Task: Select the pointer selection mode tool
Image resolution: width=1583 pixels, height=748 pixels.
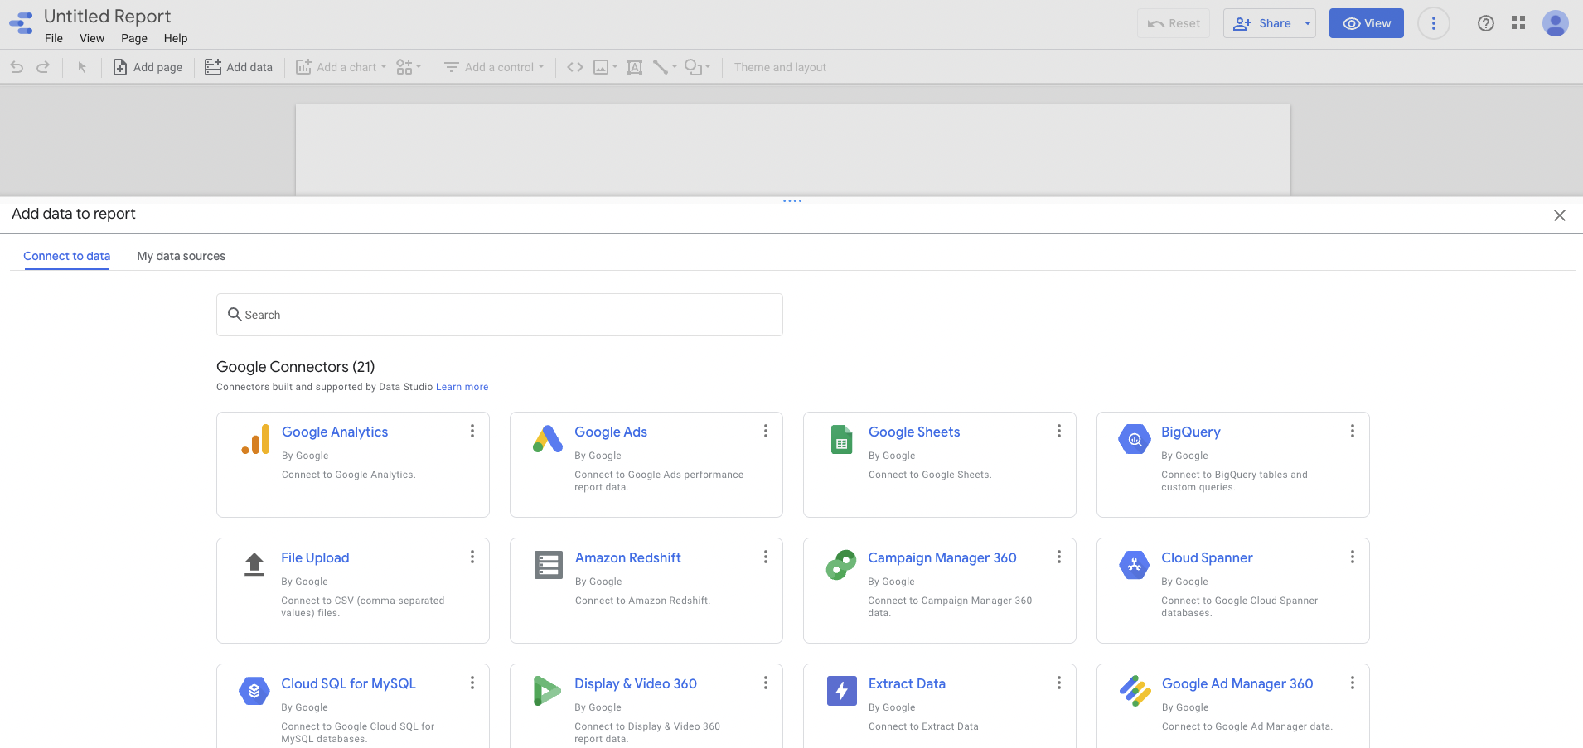Action: click(82, 67)
